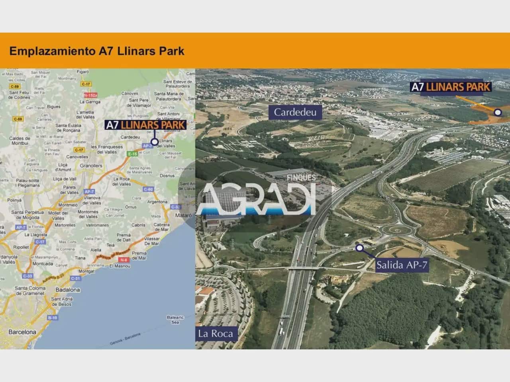Click La Roca del Vallès on the map

pyautogui.click(x=122, y=181)
